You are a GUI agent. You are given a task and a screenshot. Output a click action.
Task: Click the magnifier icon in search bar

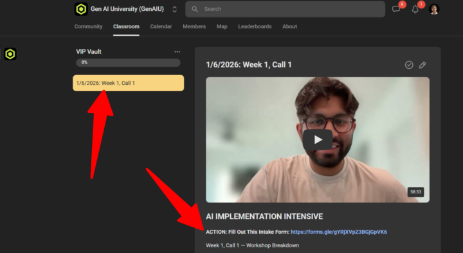click(195, 9)
